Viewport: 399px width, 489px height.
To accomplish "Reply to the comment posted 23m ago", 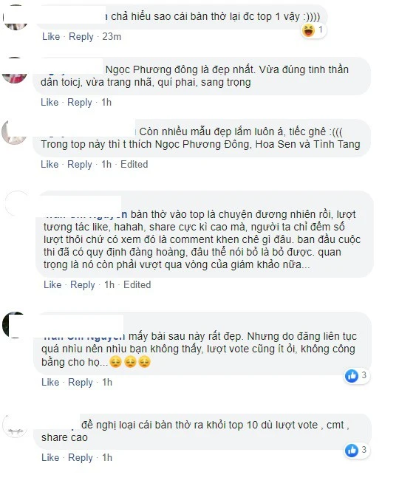I will [81, 37].
